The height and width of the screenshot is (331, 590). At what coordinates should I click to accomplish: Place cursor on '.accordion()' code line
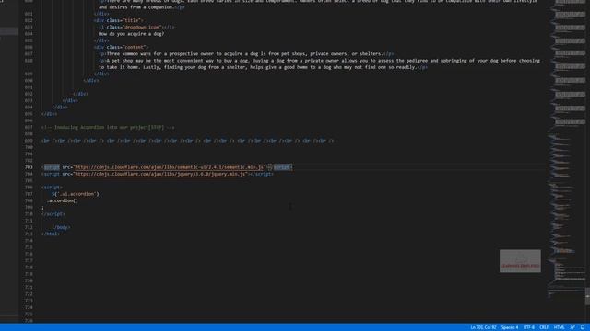(x=63, y=200)
